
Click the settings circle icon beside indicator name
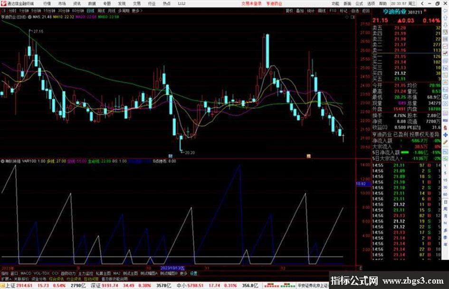tap(2, 161)
